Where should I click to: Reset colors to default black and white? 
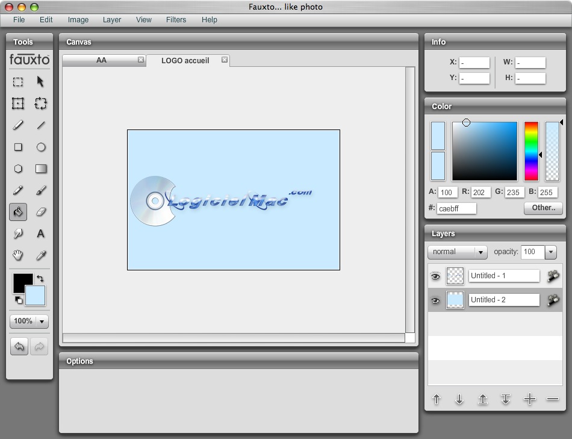[18, 300]
